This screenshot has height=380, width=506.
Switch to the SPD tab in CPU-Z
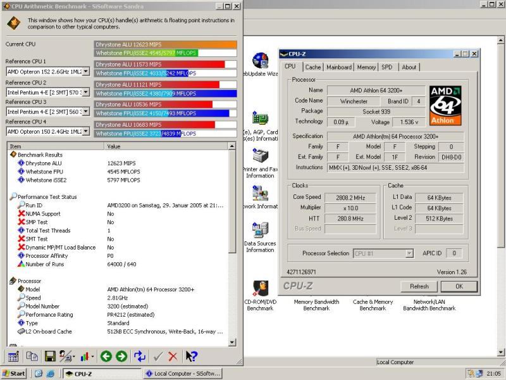pos(387,67)
